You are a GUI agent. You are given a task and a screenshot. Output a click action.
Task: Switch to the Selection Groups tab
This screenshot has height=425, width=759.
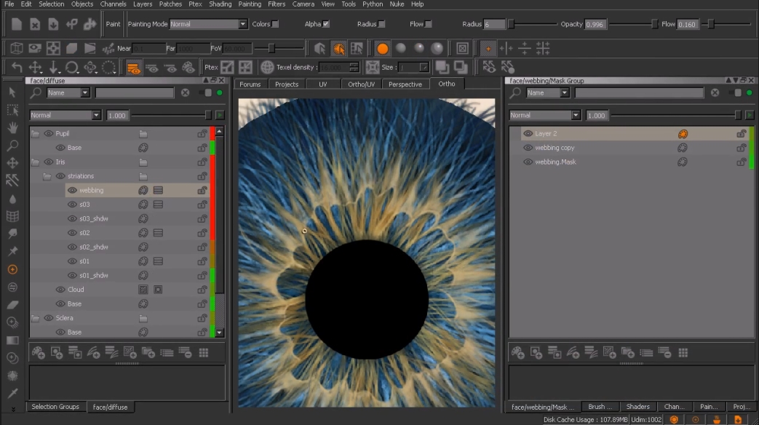[x=55, y=407]
